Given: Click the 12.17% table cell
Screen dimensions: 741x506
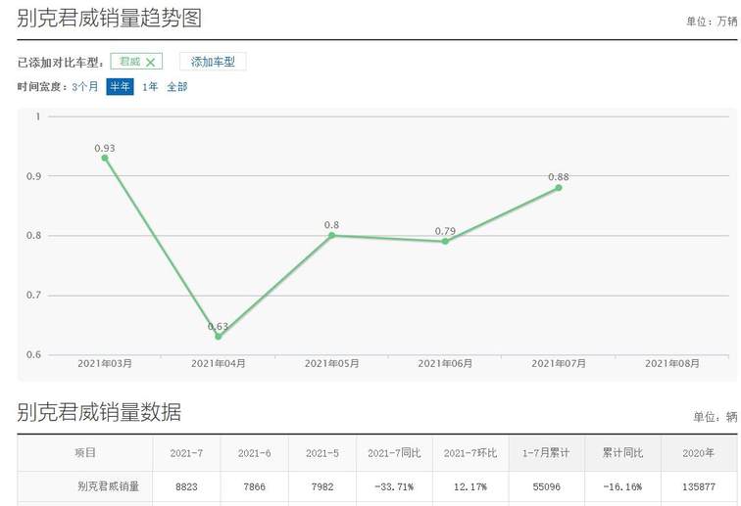Looking at the screenshot, I should [x=470, y=486].
